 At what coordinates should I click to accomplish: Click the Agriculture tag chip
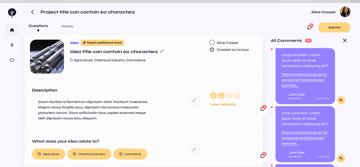click(x=48, y=154)
